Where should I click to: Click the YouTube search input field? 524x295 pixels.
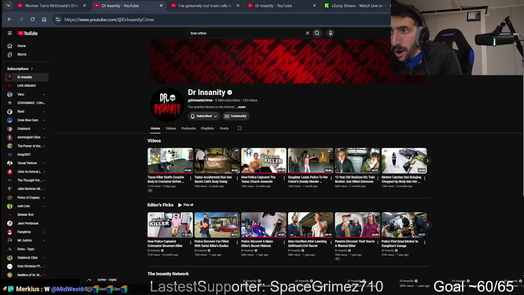(x=246, y=33)
